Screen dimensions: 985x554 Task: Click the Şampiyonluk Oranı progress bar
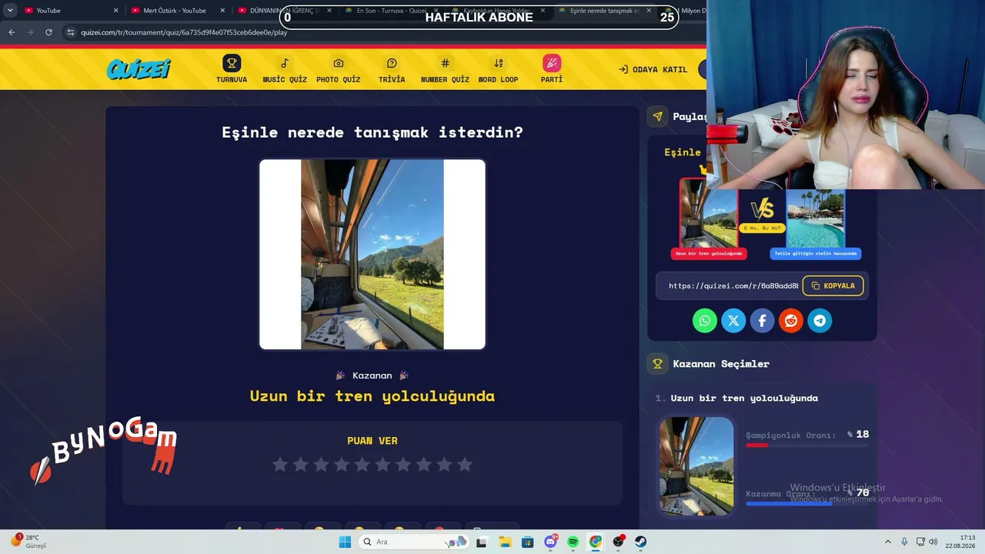point(807,445)
